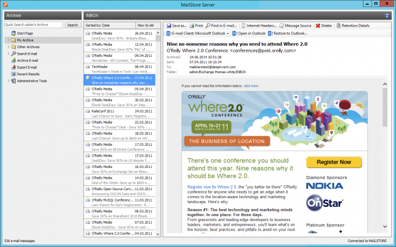The height and width of the screenshot is (247, 396).
Task: View the Message Source
Action: 296,25
